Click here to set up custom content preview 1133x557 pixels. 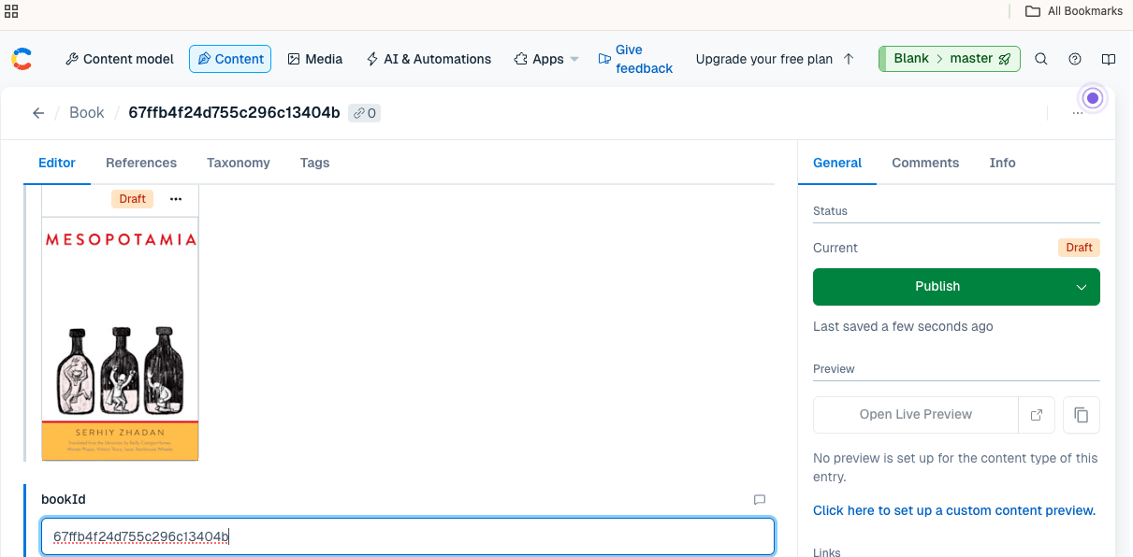click(954, 510)
